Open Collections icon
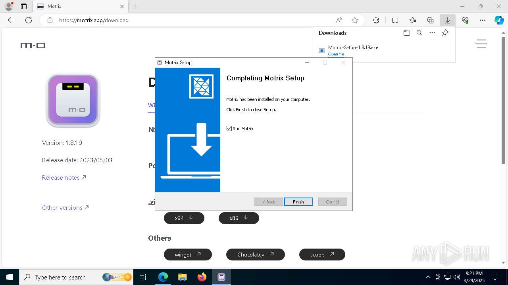508x285 pixels. click(430, 20)
